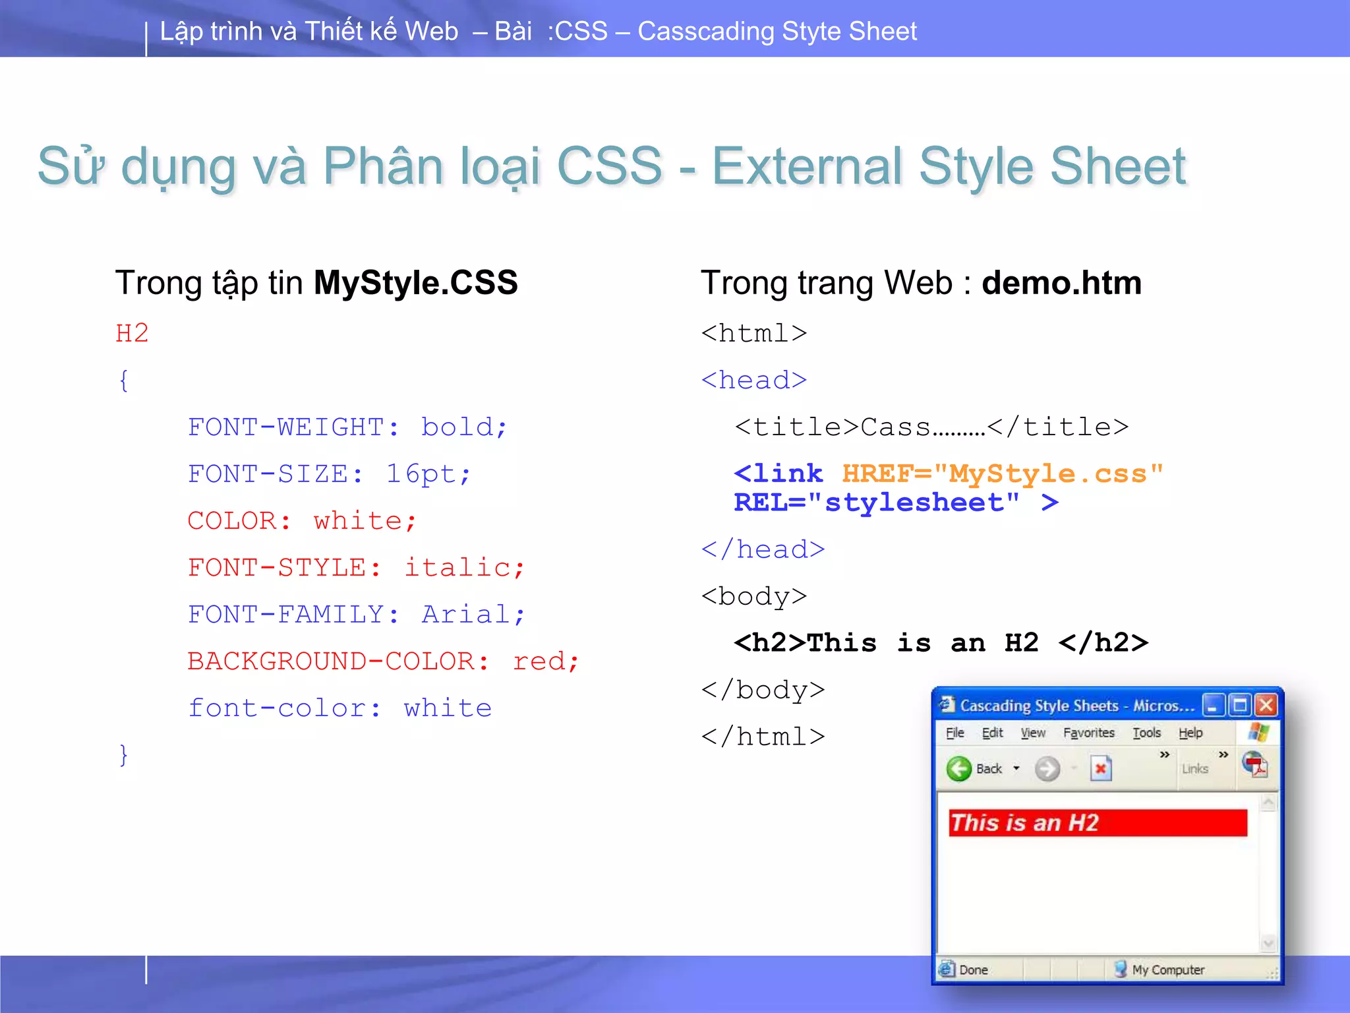The image size is (1350, 1013).
Task: Click the Windows flag logo in browser
Action: click(1258, 732)
